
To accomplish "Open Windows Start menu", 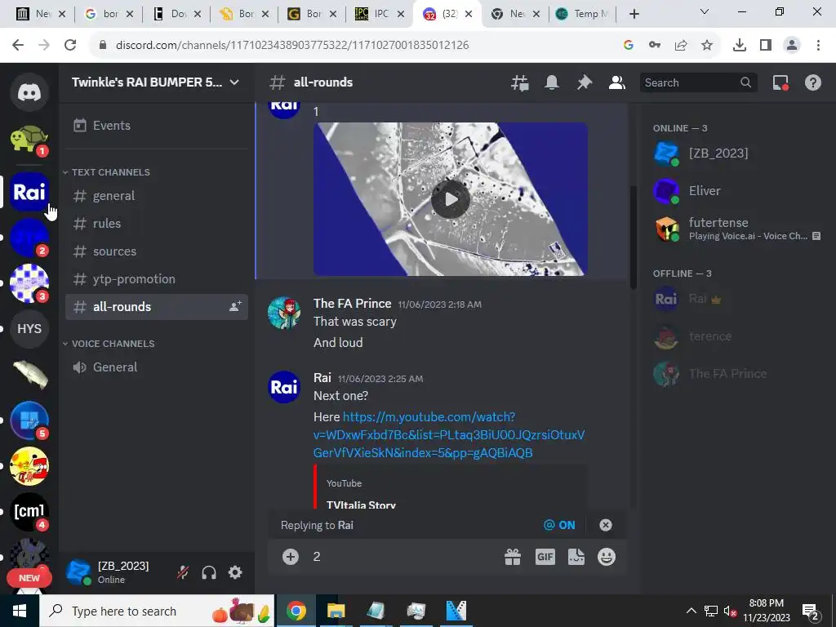I will click(x=20, y=611).
